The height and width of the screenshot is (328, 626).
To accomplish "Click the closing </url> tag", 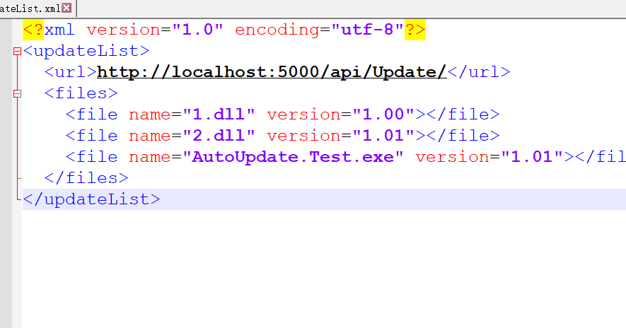I will pos(478,72).
